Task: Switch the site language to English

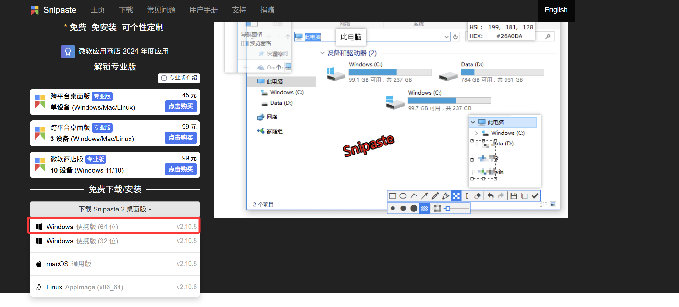Action: tap(556, 10)
